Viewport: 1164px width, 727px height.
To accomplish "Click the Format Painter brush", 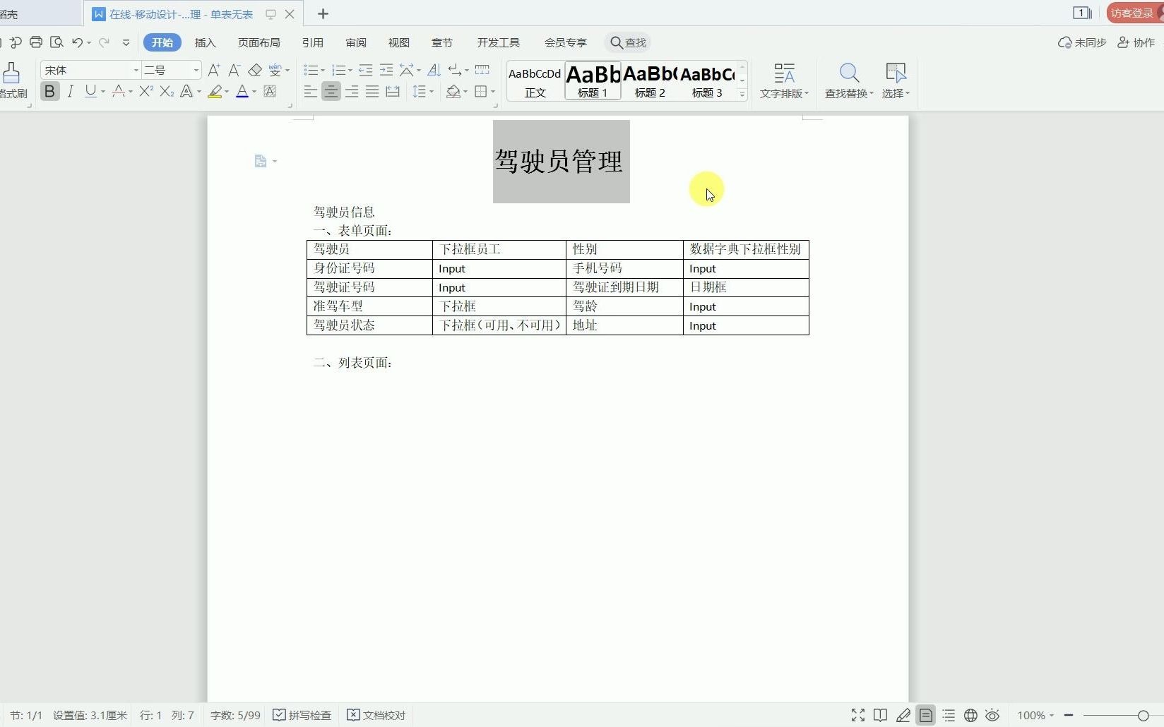I will (11, 73).
